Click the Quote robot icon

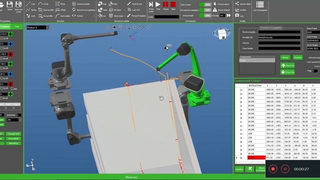pyautogui.click(x=237, y=3)
